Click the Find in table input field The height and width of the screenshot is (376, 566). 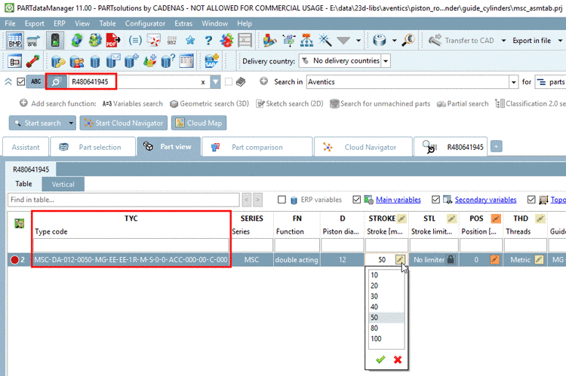click(124, 200)
